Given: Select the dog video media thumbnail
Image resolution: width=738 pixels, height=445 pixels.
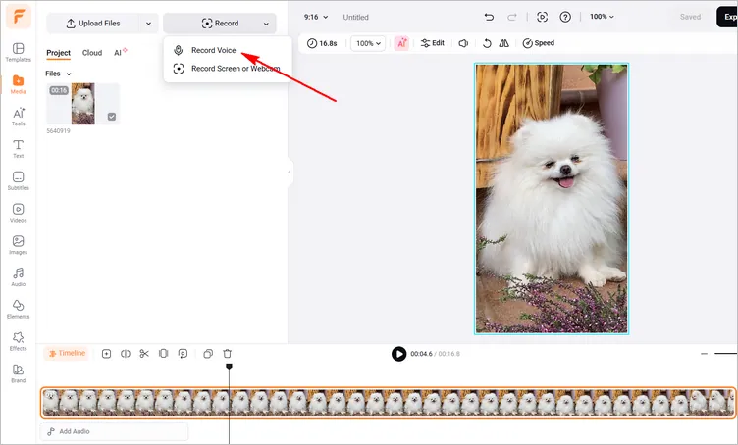Looking at the screenshot, I should tap(82, 104).
